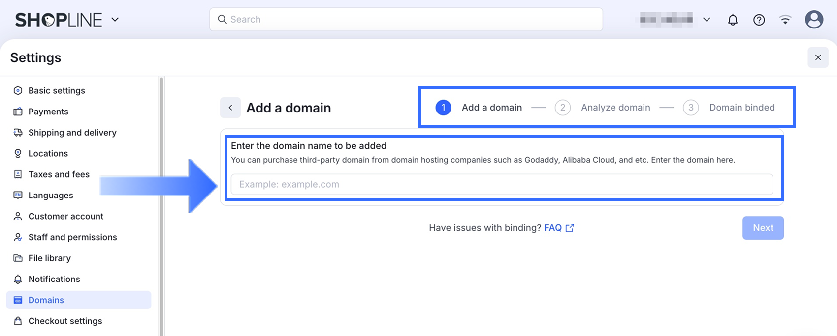Click the settings sidebar scrollbar
The height and width of the screenshot is (336, 837).
click(x=161, y=196)
